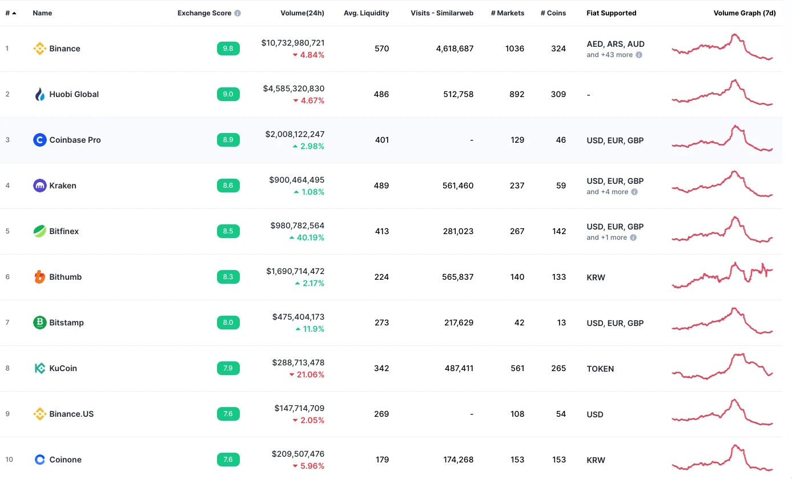Select the visits figure 4,618,687
The width and height of the screenshot is (792, 479).
(x=455, y=49)
